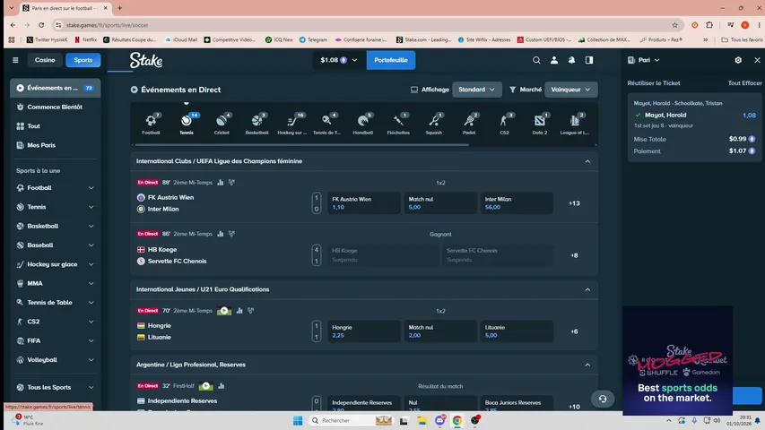Open the notifications bell in Stake header
765x430 pixels.
point(571,60)
